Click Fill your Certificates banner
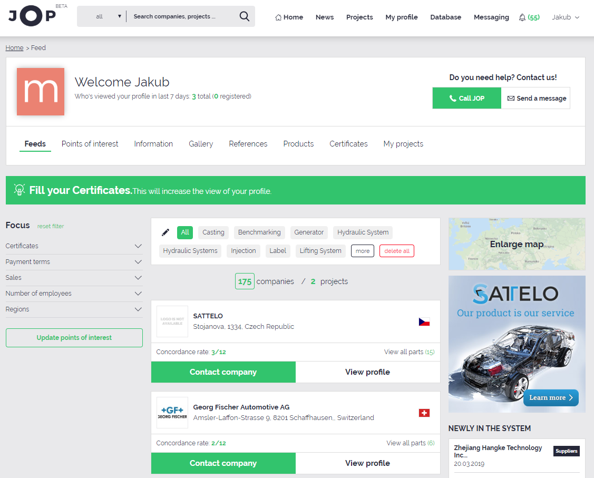Image resolution: width=594 pixels, height=478 pixels. pos(296,190)
